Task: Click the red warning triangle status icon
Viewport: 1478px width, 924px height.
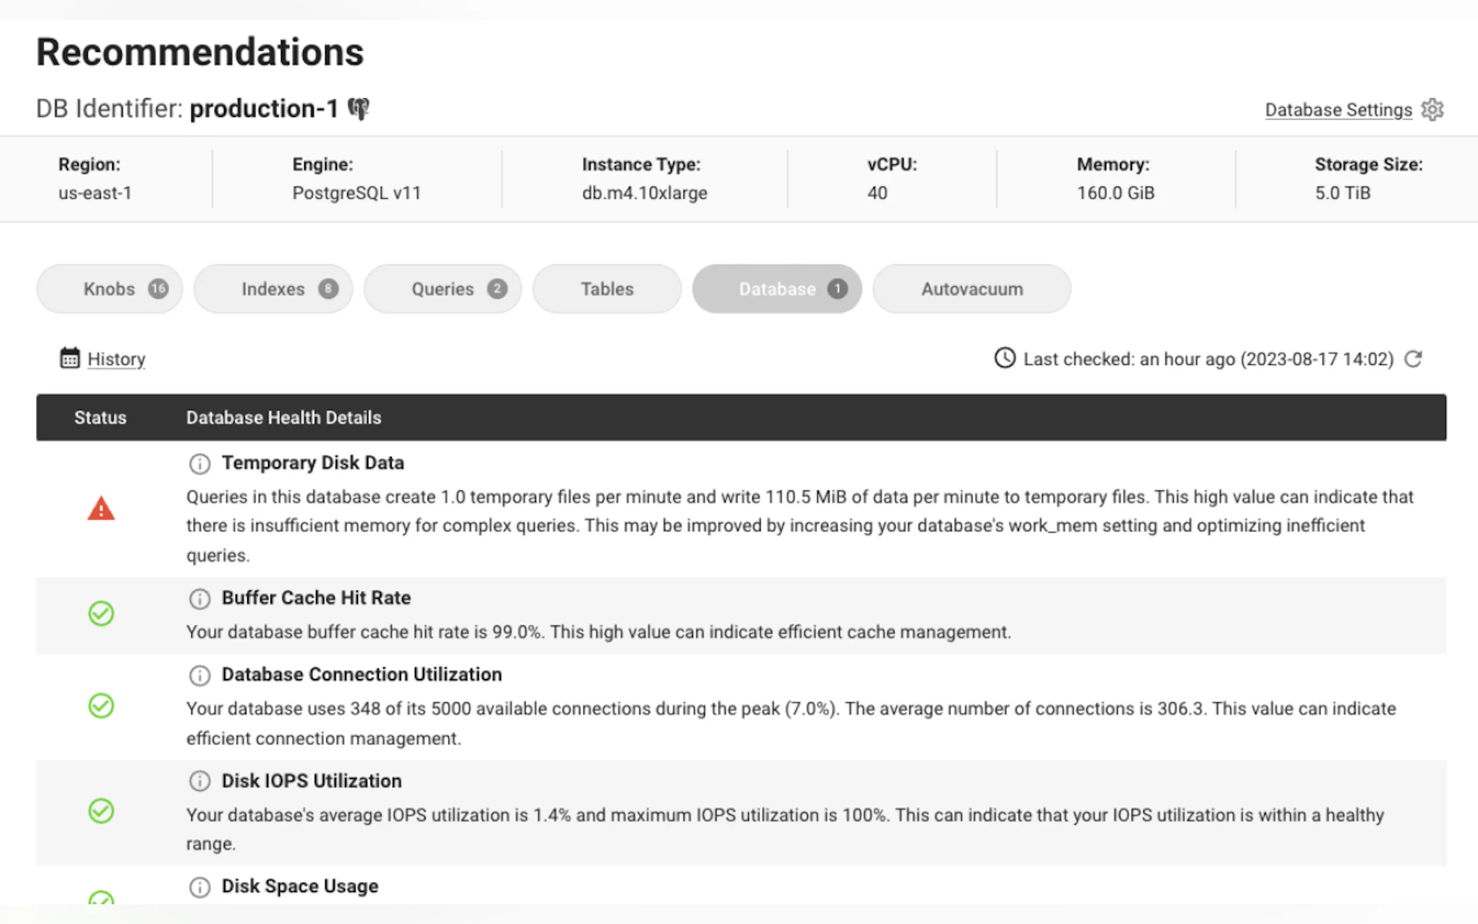Action: (x=101, y=509)
